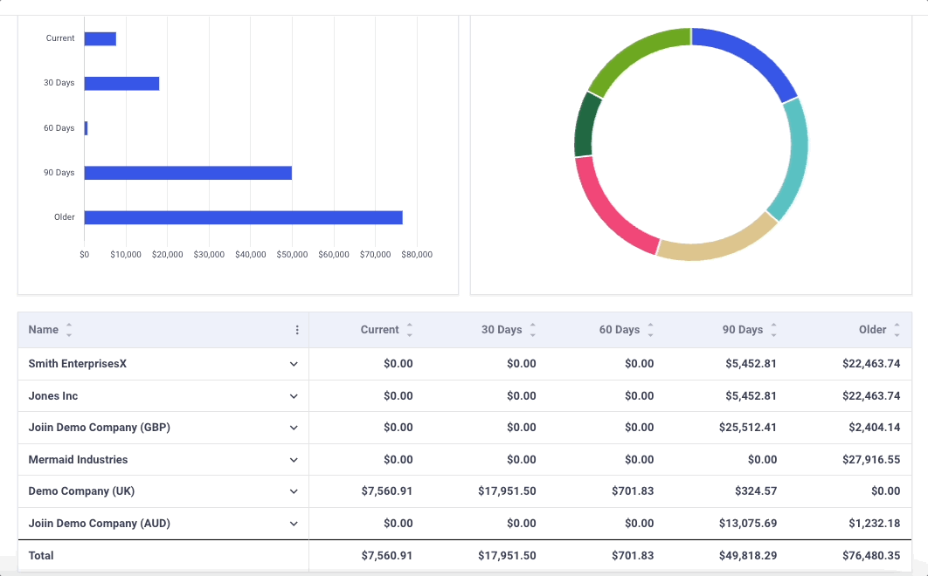Click the Current bar in the chart
Viewport: 928px width, 576px height.
tap(100, 39)
